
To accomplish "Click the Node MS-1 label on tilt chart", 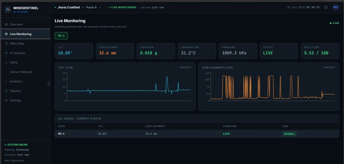I will [x=186, y=67].
